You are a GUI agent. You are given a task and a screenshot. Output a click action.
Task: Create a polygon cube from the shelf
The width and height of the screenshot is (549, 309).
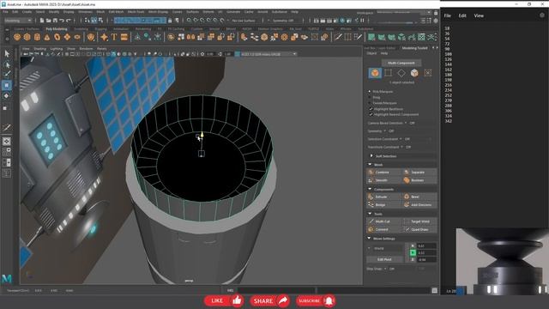tap(27, 37)
